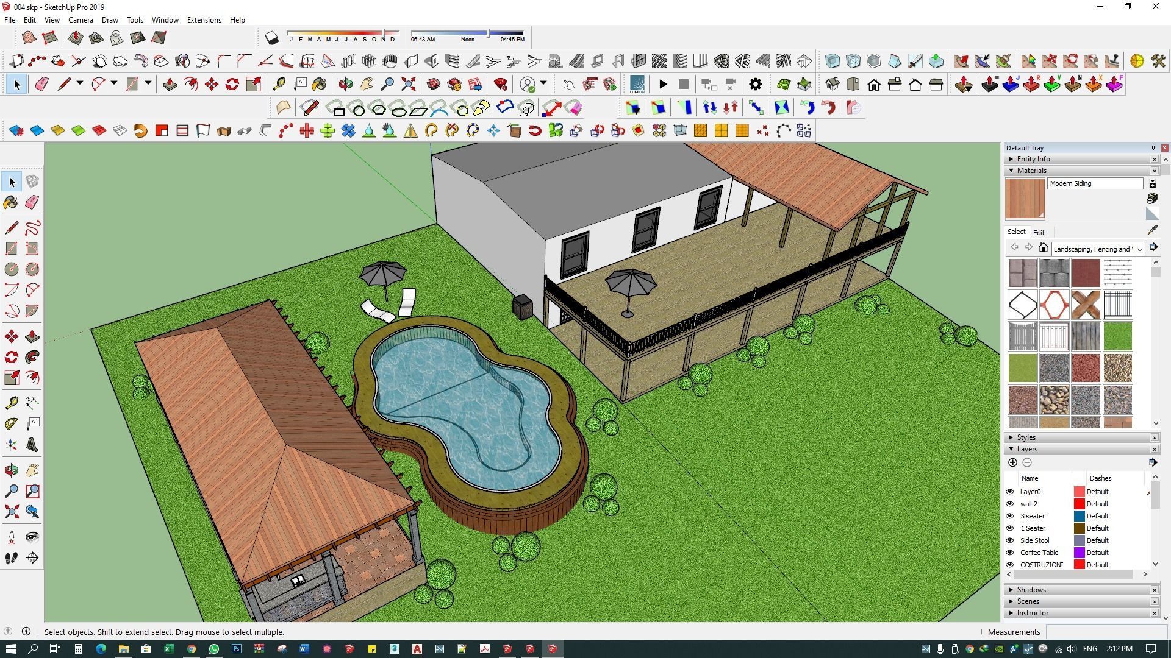Click Layer0 red color swatch
Viewport: 1171px width, 658px height.
point(1079,492)
